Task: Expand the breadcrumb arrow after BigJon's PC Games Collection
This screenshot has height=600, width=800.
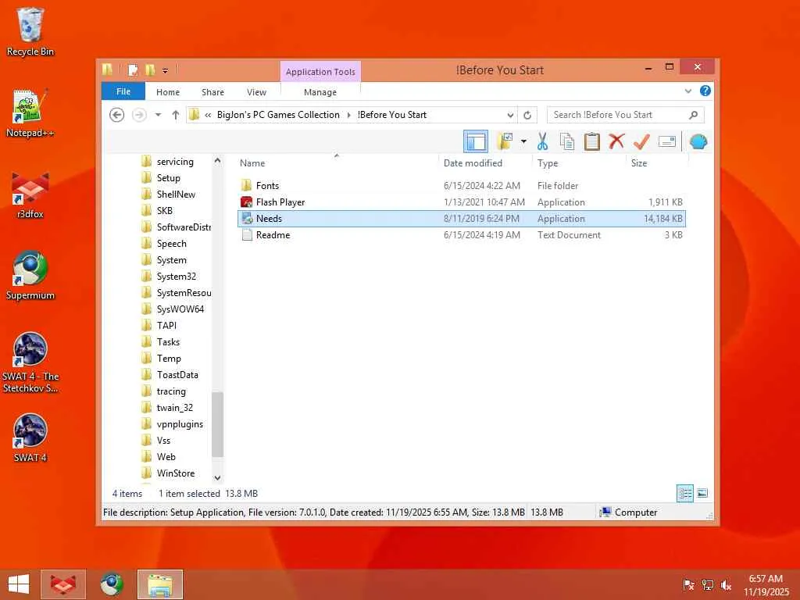Action: click(349, 116)
